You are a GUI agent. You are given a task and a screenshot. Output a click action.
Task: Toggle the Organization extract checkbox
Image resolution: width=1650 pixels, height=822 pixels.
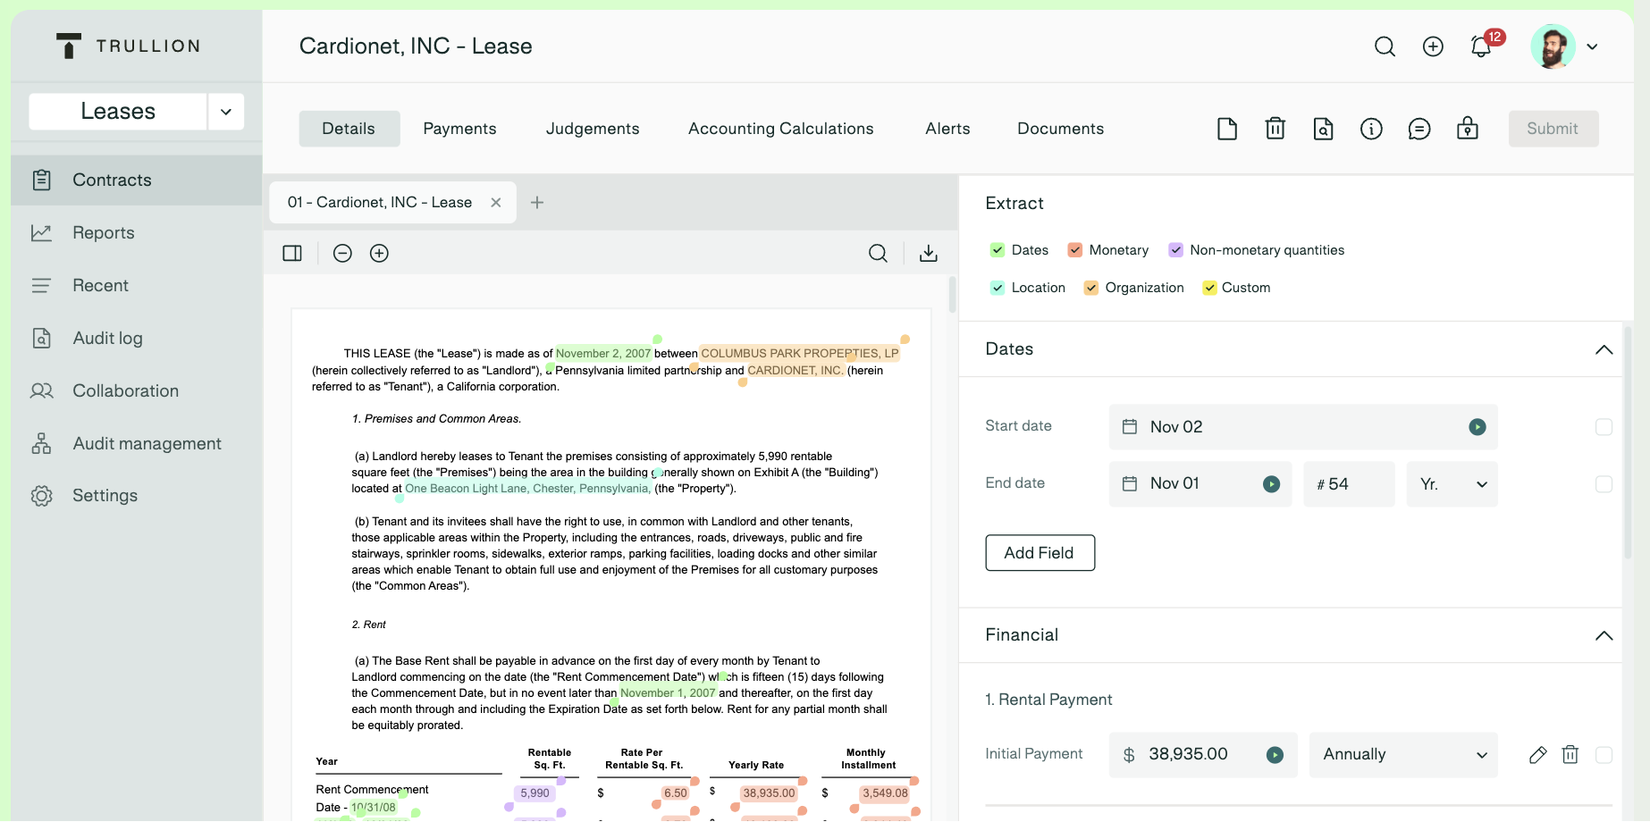pos(1091,288)
